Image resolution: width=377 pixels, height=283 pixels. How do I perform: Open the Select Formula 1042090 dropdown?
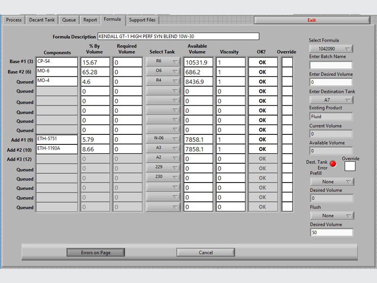[x=331, y=49]
